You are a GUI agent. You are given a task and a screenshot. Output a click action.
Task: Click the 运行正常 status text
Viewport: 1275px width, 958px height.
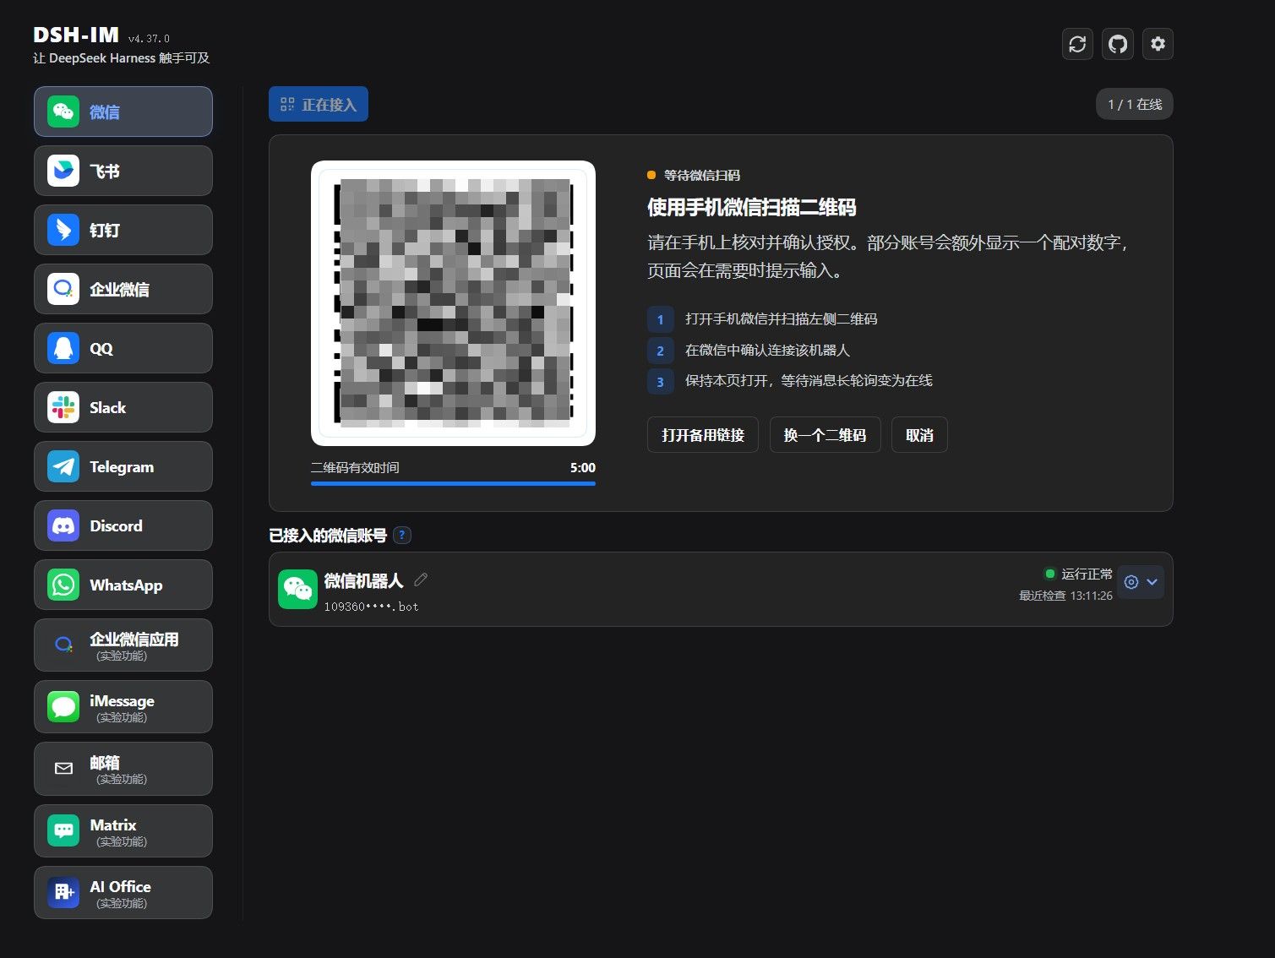[x=1087, y=574]
